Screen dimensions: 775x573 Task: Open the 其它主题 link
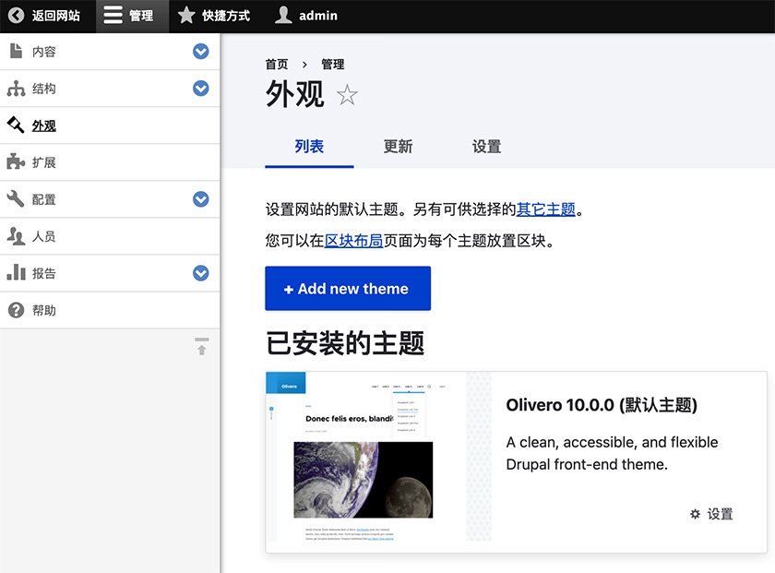pos(545,209)
